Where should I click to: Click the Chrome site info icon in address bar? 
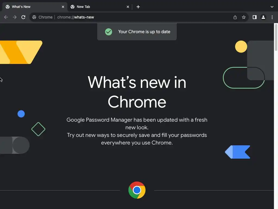pyautogui.click(x=34, y=17)
